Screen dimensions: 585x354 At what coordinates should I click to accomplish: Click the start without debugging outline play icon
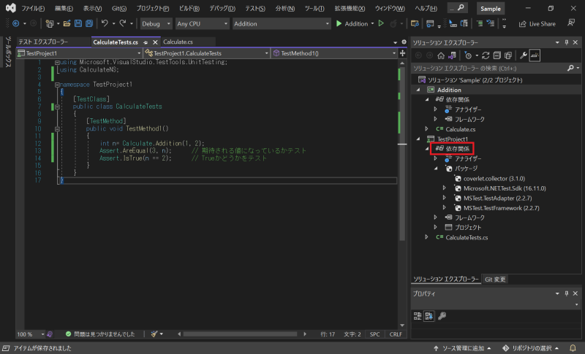tap(381, 23)
